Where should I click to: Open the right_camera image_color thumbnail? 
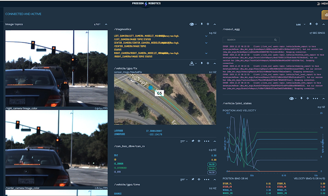tap(56, 68)
